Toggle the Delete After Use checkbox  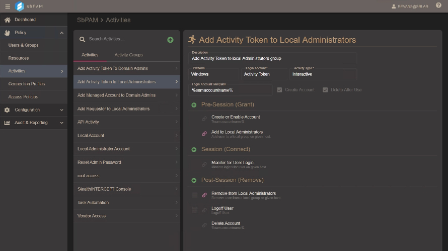click(x=325, y=90)
